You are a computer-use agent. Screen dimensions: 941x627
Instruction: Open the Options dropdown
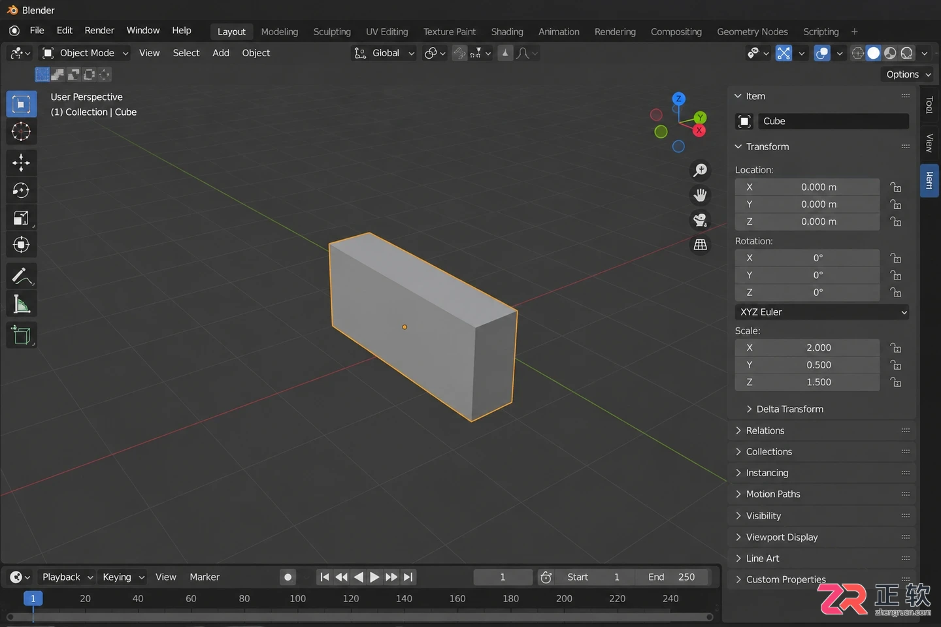tap(908, 74)
